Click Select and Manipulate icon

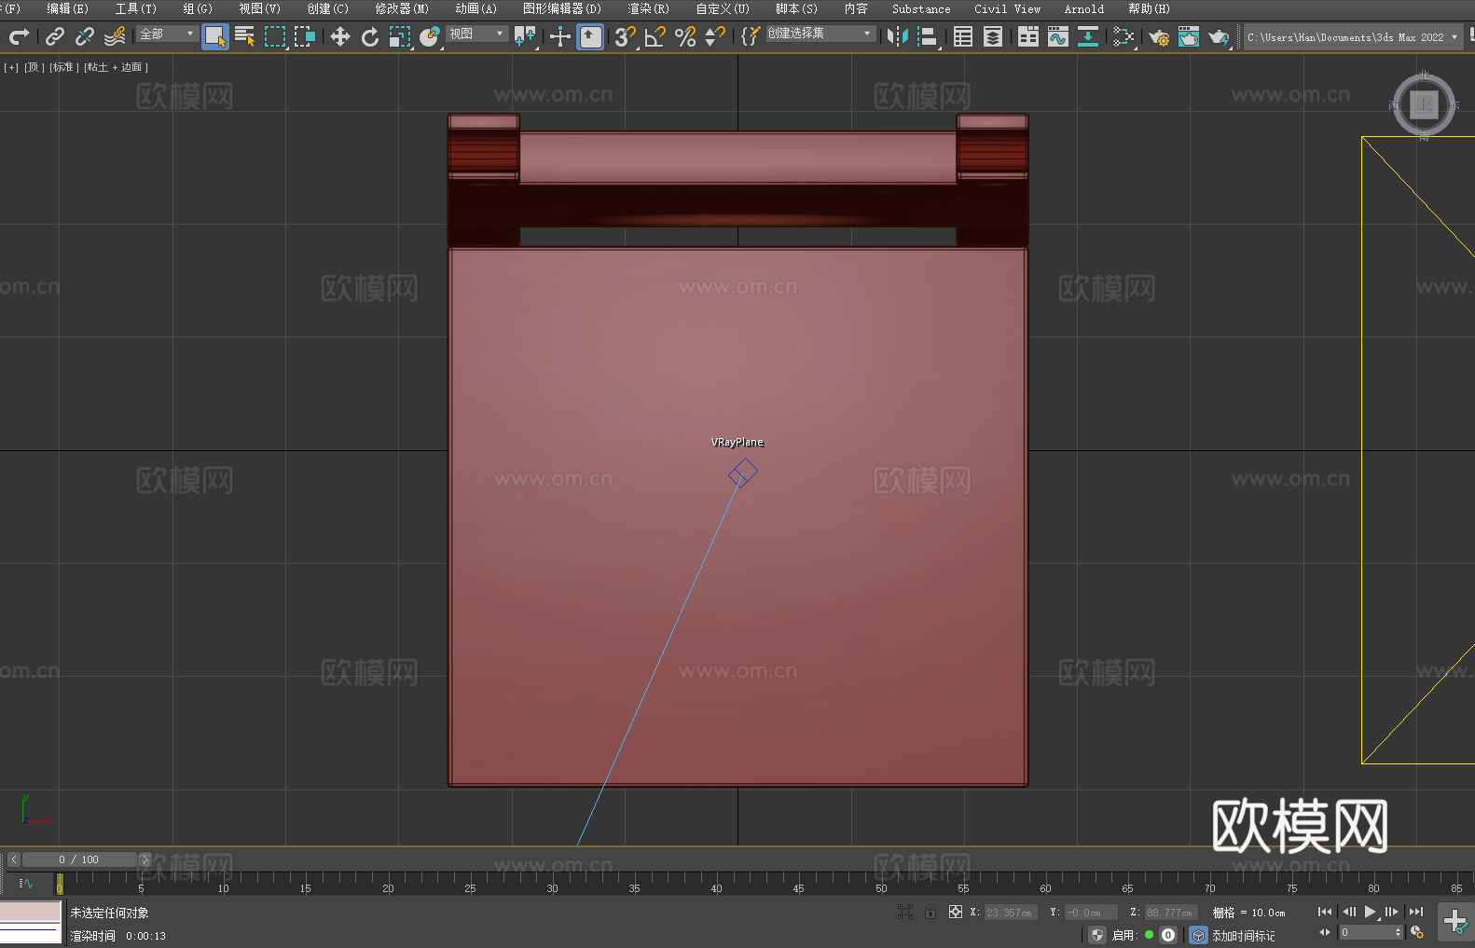pos(559,36)
